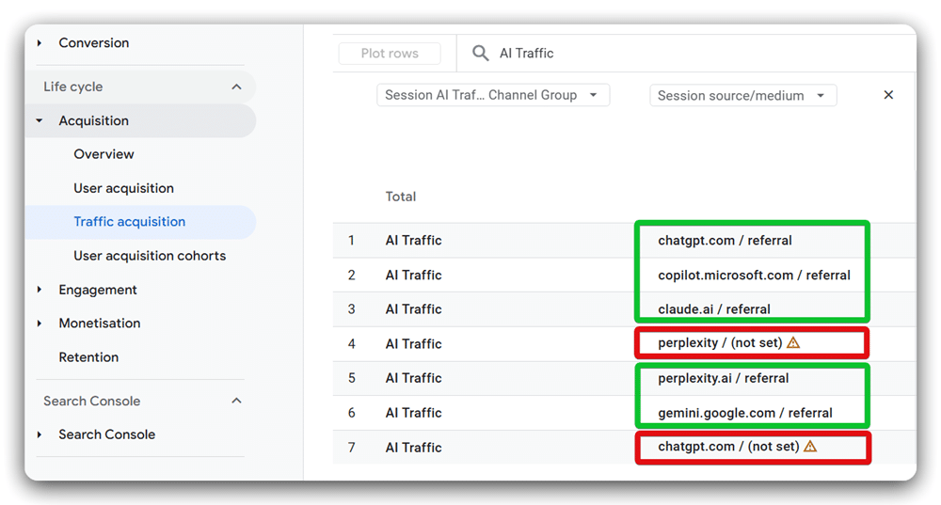Screen dimensions: 941x505
Task: Click perplexity.ai / referral cell
Action: coord(723,378)
